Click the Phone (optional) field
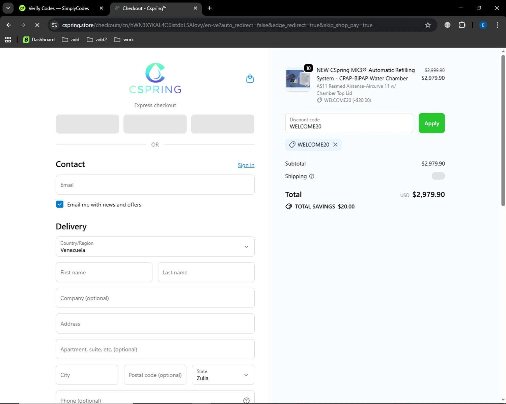The image size is (506, 404). point(155,398)
